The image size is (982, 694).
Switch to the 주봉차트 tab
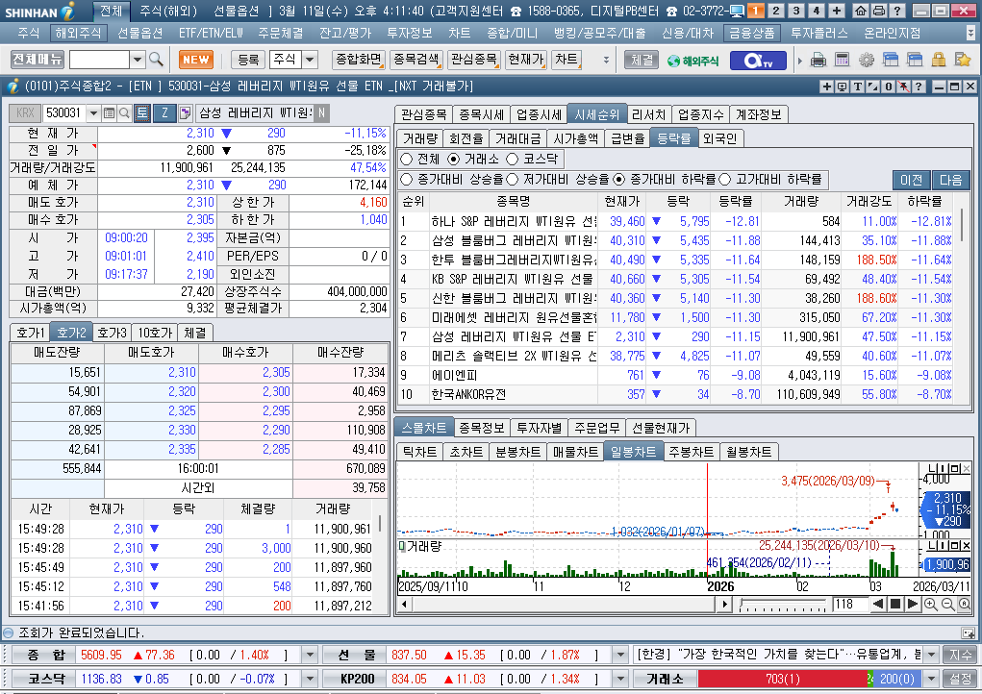click(691, 452)
